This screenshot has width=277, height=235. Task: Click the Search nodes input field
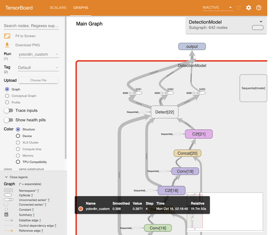[31, 26]
